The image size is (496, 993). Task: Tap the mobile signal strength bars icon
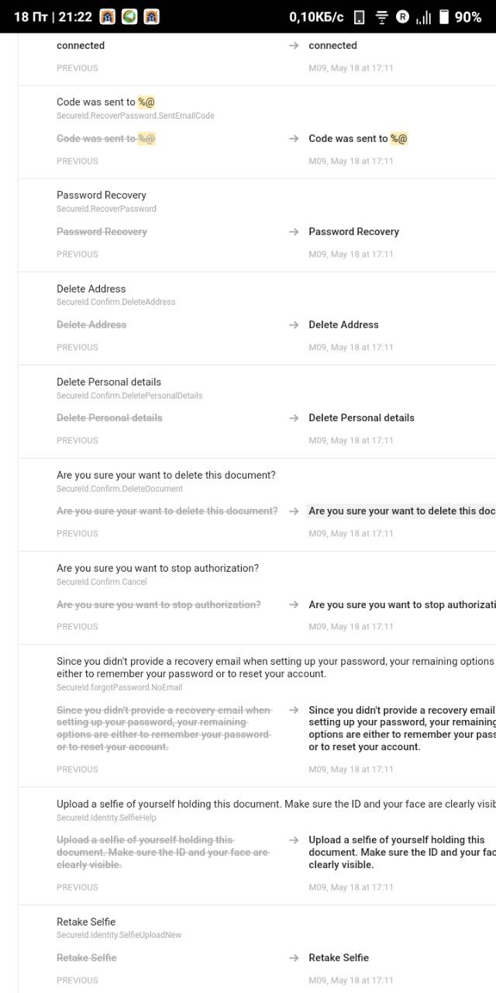[423, 17]
